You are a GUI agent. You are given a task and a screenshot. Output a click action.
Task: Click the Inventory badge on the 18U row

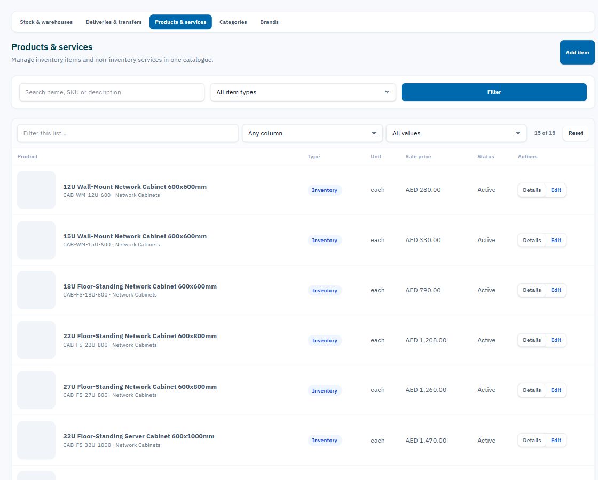pos(325,290)
